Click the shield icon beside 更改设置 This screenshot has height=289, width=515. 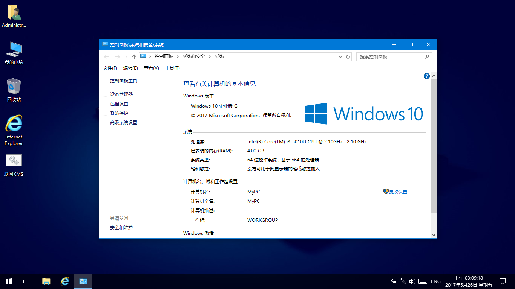tap(386, 192)
